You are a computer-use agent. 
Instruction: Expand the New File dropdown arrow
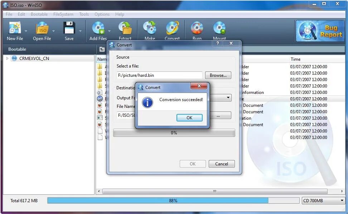pyautogui.click(x=26, y=31)
